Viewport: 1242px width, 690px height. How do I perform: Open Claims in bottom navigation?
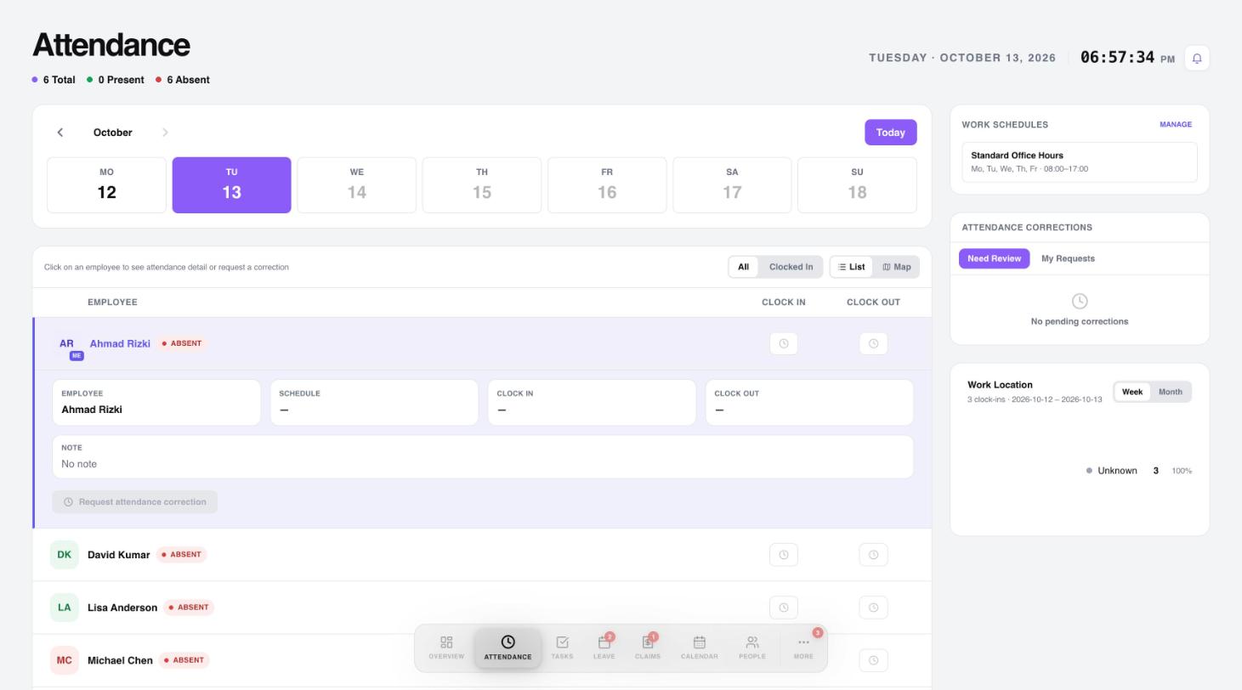(647, 648)
